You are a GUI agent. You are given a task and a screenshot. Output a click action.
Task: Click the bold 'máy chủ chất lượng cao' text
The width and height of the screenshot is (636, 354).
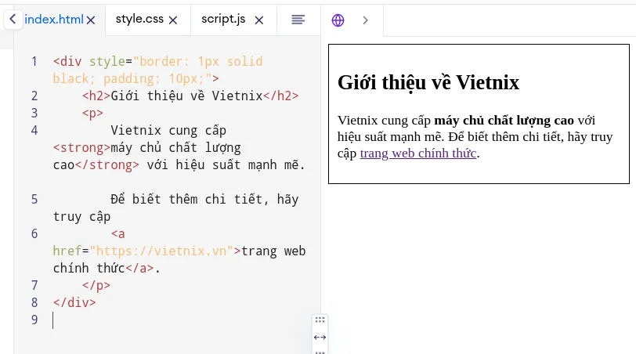(x=504, y=121)
